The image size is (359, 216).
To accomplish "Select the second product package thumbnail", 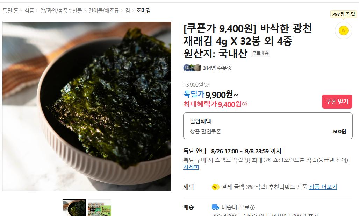I will click(x=99, y=208).
